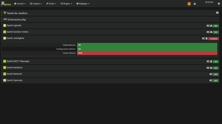Open the Outils menu
The height and width of the screenshot is (124, 222).
point(51,4)
